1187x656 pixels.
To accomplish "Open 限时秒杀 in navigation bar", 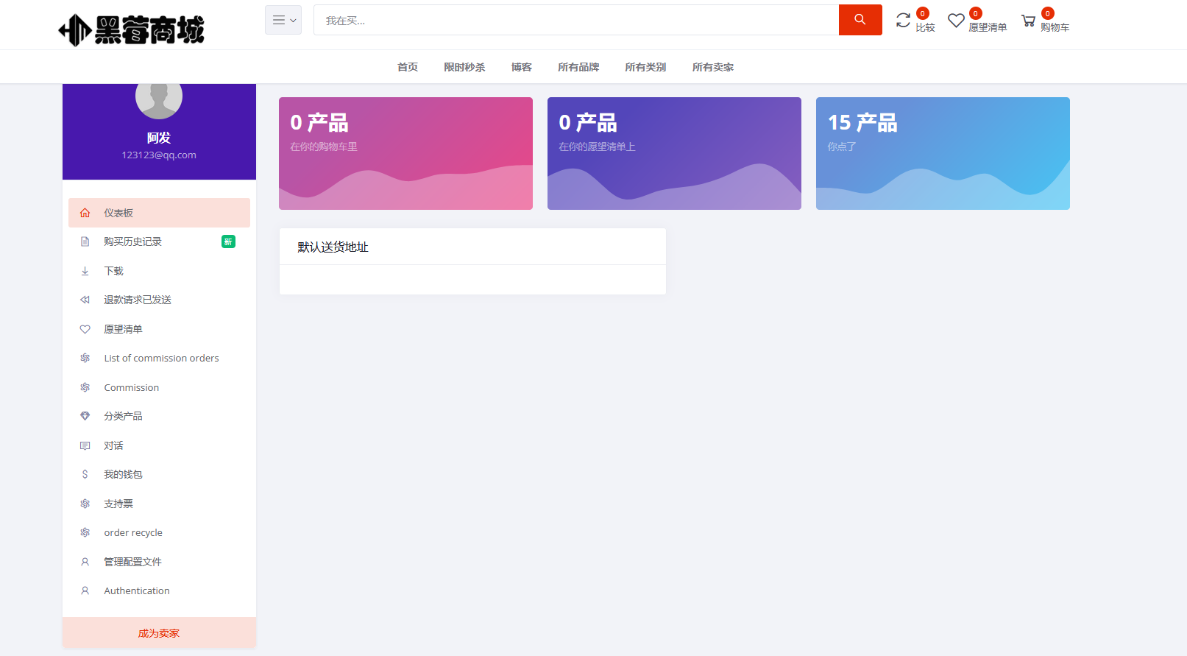I will coord(464,67).
